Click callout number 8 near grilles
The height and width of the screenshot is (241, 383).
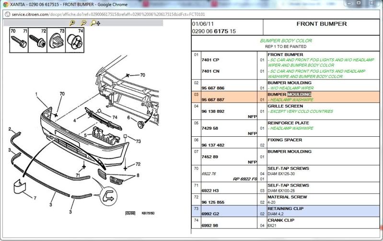pyautogui.click(x=138, y=175)
